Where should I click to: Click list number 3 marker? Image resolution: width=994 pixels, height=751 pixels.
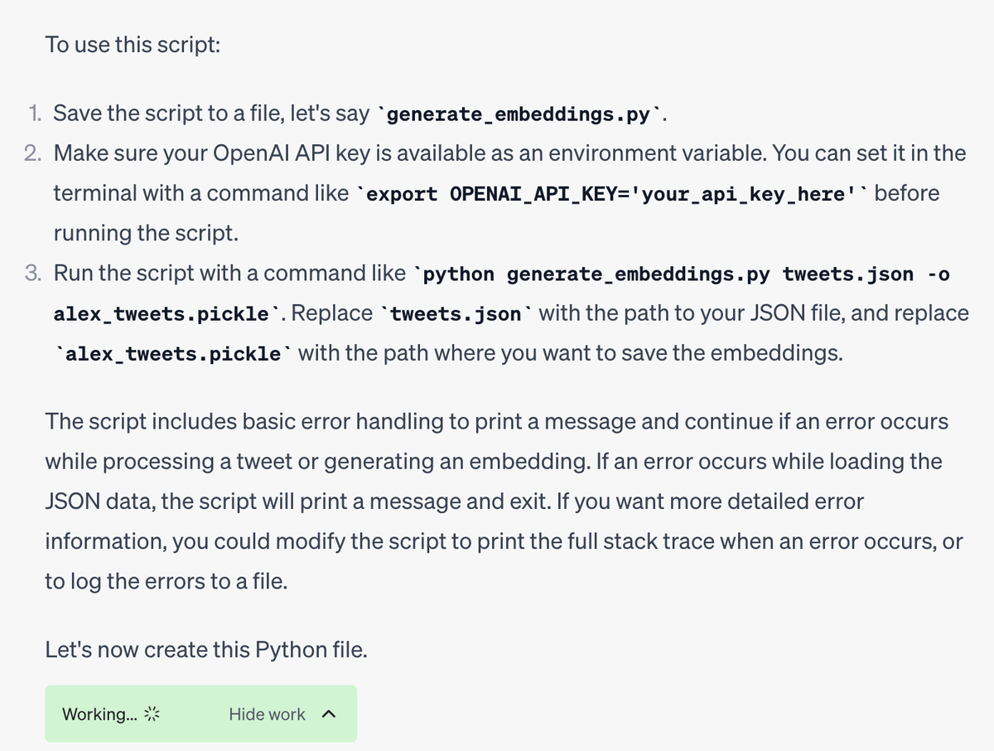coord(35,273)
